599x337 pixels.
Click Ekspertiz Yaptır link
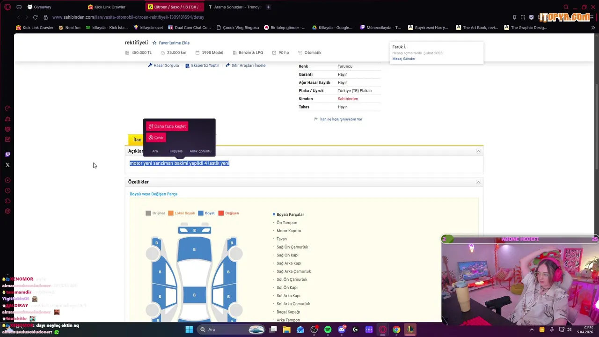coord(205,66)
